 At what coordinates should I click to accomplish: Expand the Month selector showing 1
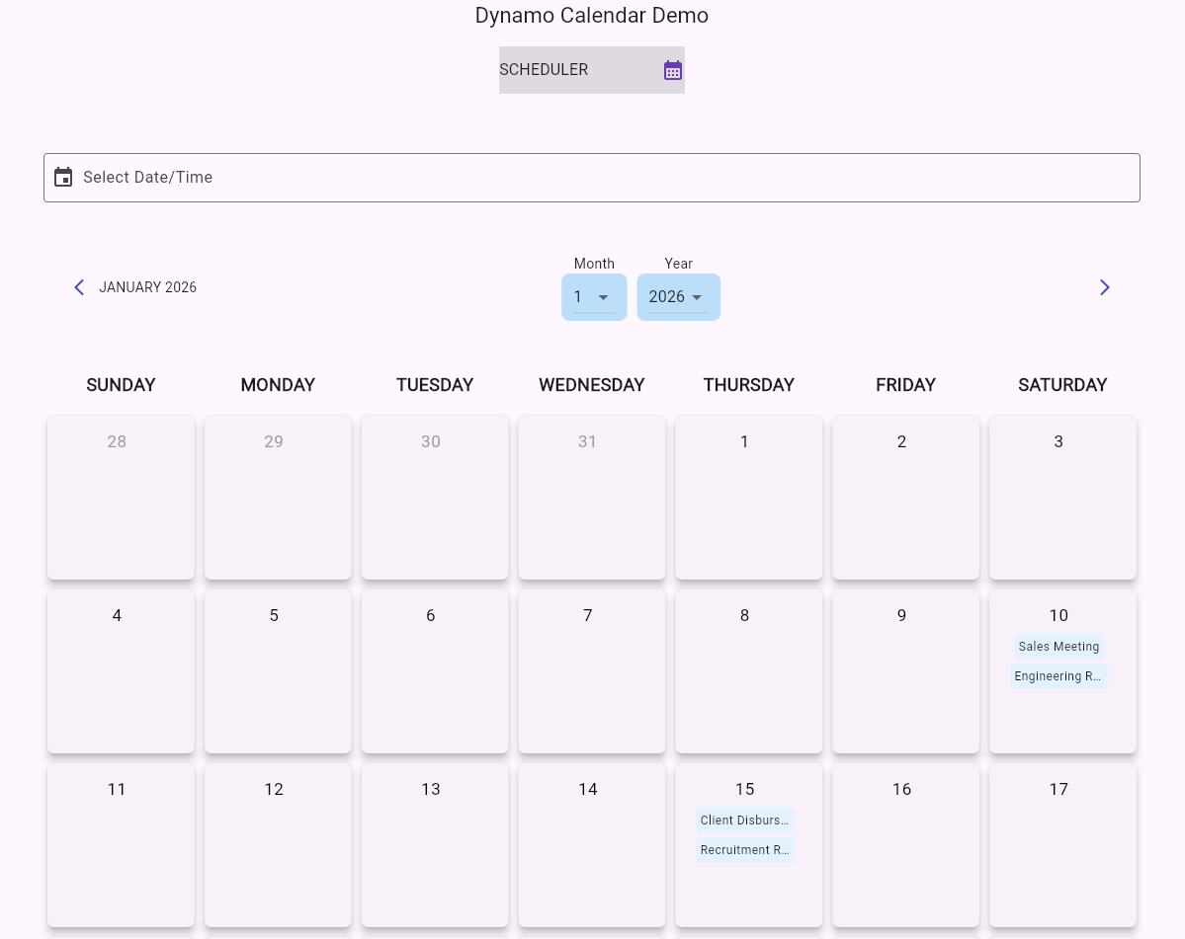point(594,296)
